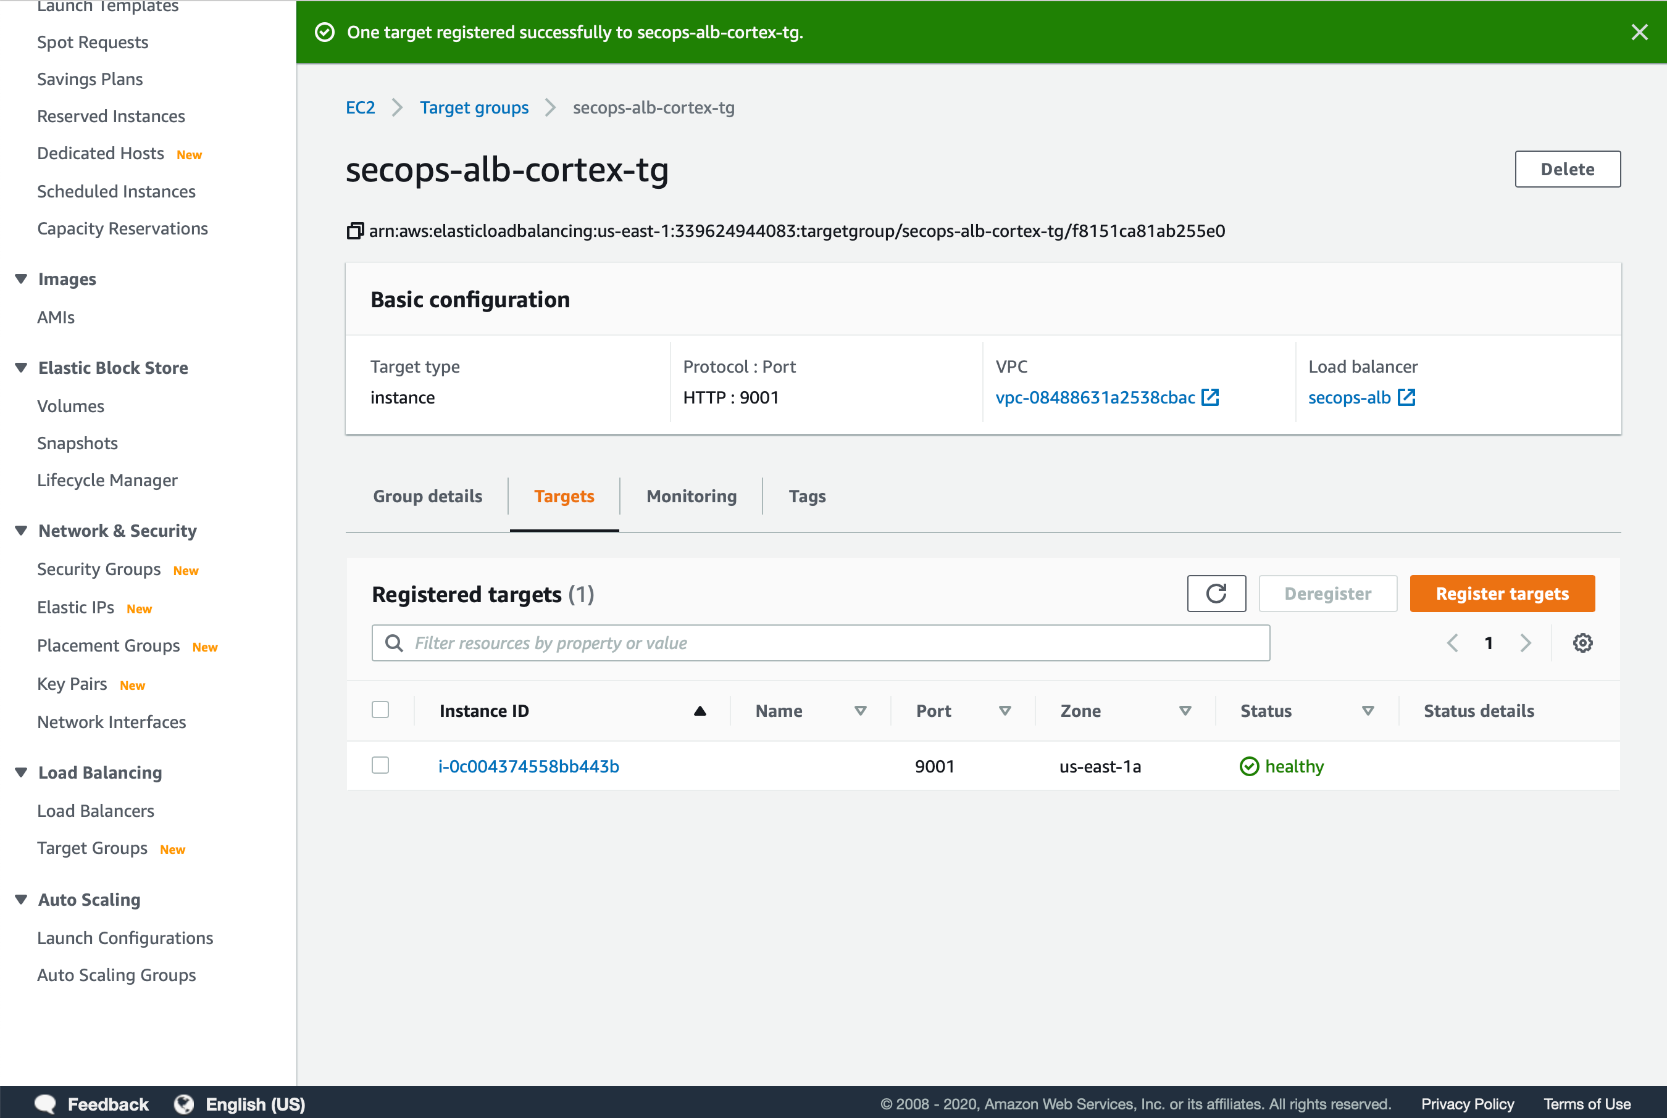Click the Register targets button
Screen dimensions: 1667x1118
tap(1502, 593)
